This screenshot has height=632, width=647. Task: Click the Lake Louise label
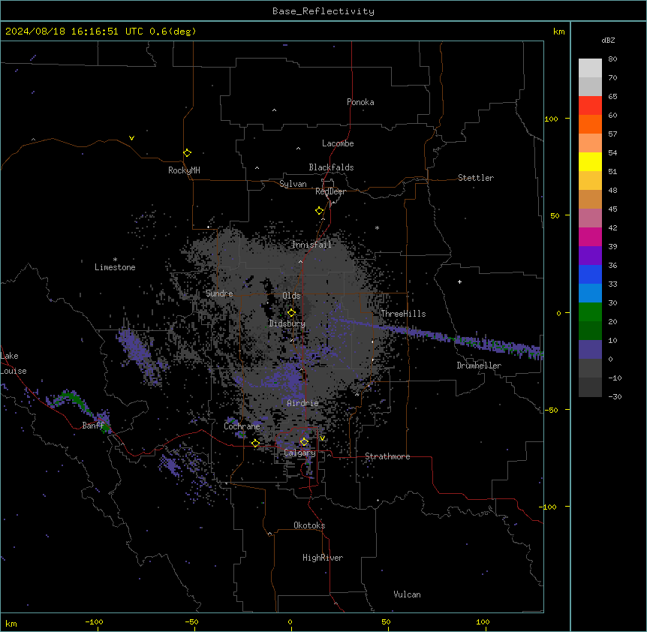point(14,363)
